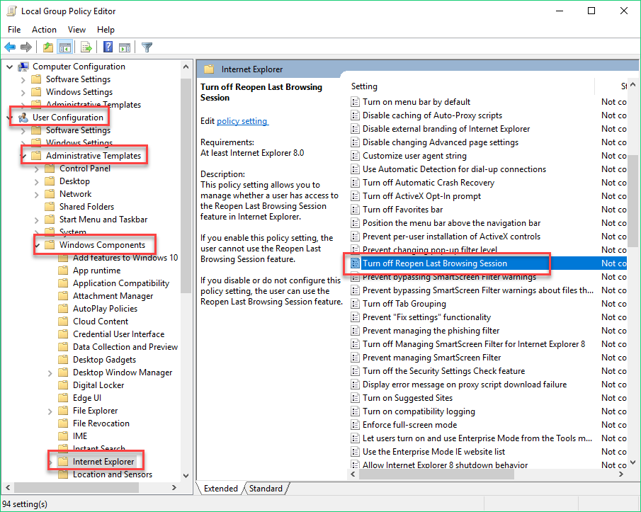Image resolution: width=641 pixels, height=512 pixels.
Task: Collapse the Computer Configuration node
Action: [10, 67]
